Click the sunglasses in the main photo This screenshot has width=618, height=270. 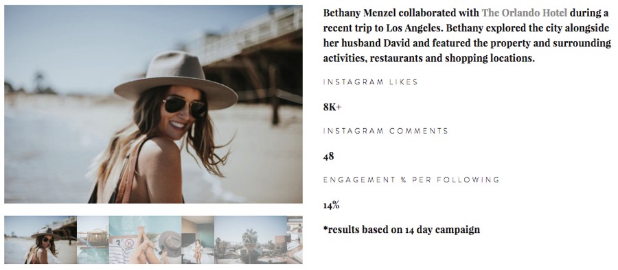185,106
